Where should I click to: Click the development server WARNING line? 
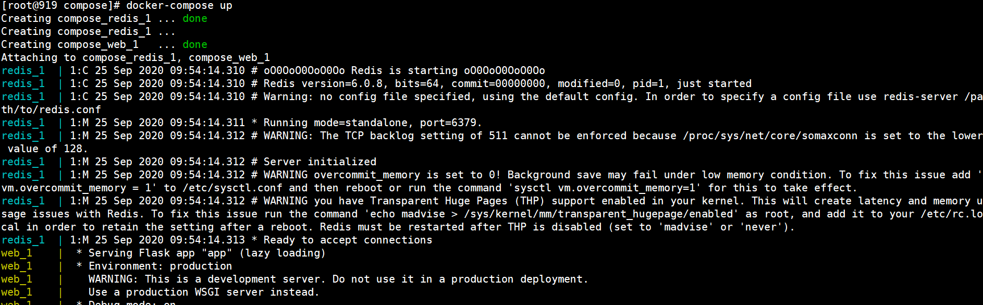(x=338, y=279)
